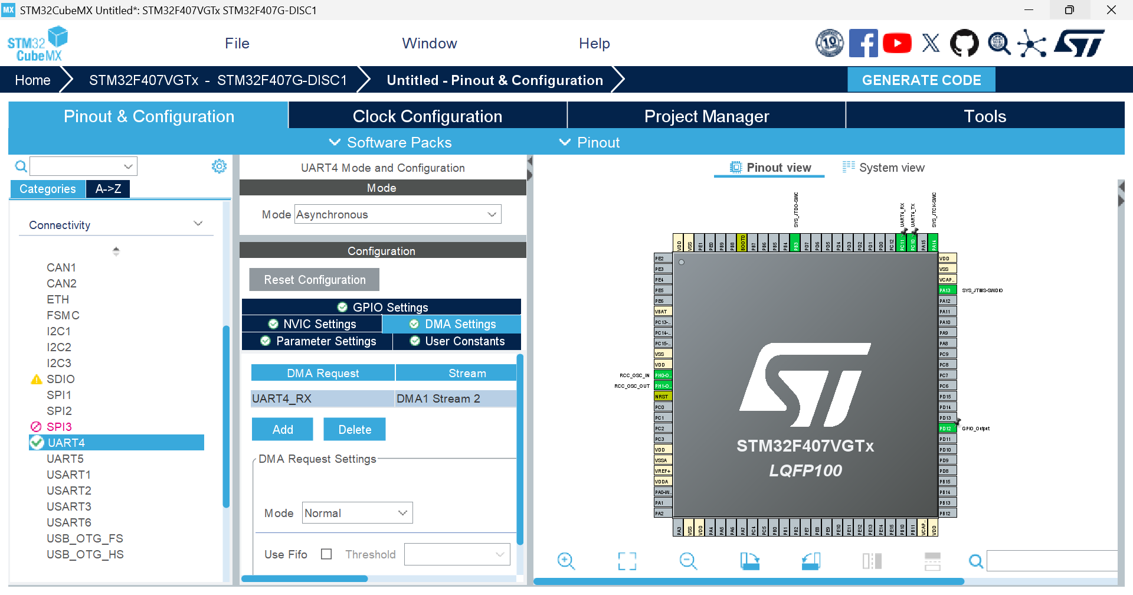Open the YouTube icon link
Viewport: 1133px width, 595px height.
coord(897,43)
